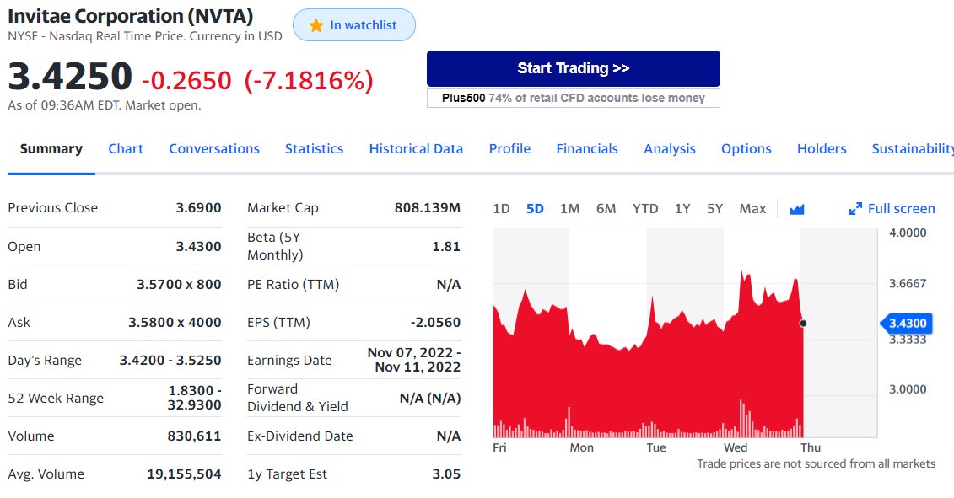954x498 pixels.
Task: Open the Historical Data tab
Action: (416, 149)
